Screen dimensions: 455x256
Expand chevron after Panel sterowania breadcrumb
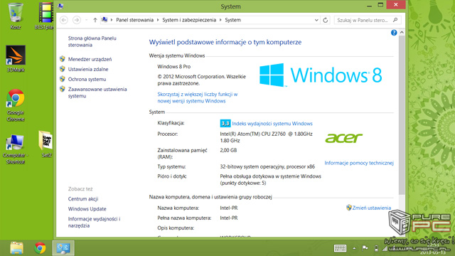(x=158, y=20)
